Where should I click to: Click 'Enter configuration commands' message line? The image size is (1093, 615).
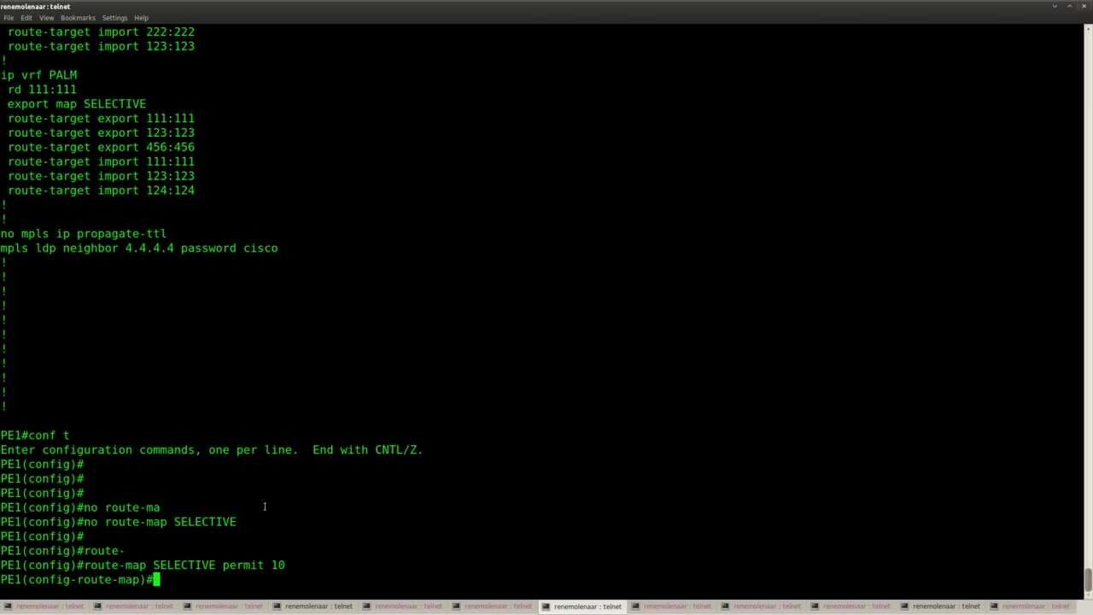click(212, 450)
